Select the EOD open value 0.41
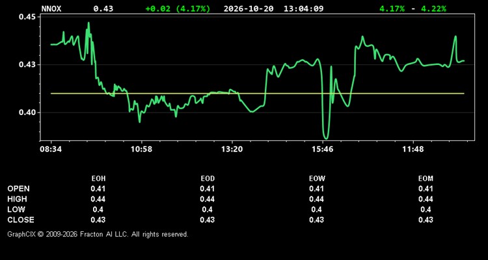This screenshot has width=488, height=260. 208,188
